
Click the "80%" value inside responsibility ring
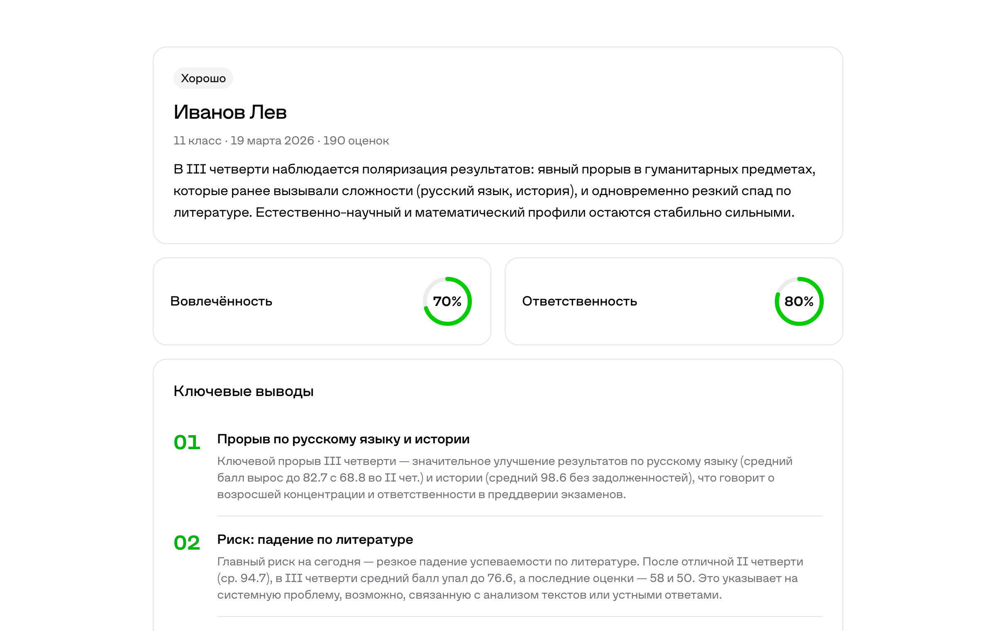pos(799,301)
